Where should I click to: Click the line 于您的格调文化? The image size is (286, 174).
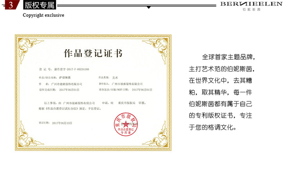(x=212, y=127)
